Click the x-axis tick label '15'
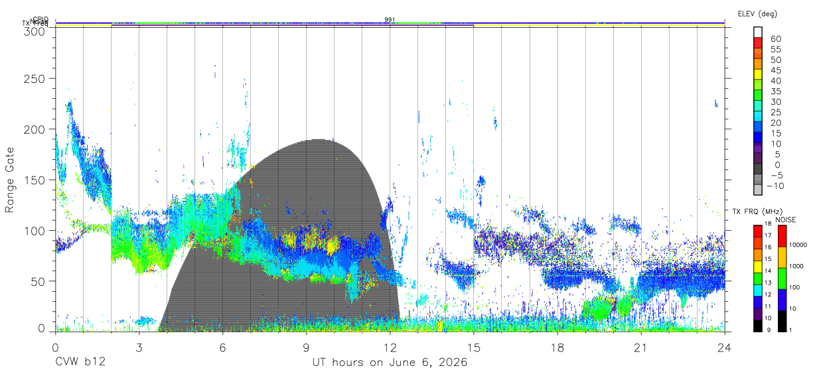The width and height of the screenshot is (815, 376). (x=474, y=347)
